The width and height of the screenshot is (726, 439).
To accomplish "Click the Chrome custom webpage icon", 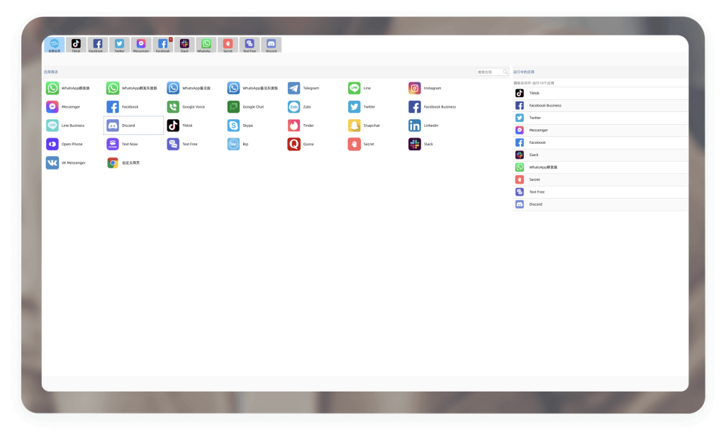I will click(x=113, y=162).
